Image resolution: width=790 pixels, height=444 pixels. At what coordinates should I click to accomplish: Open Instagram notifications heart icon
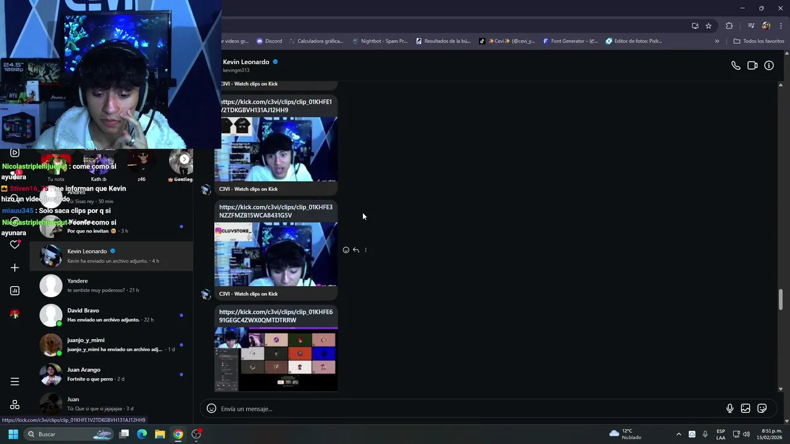[x=15, y=245]
